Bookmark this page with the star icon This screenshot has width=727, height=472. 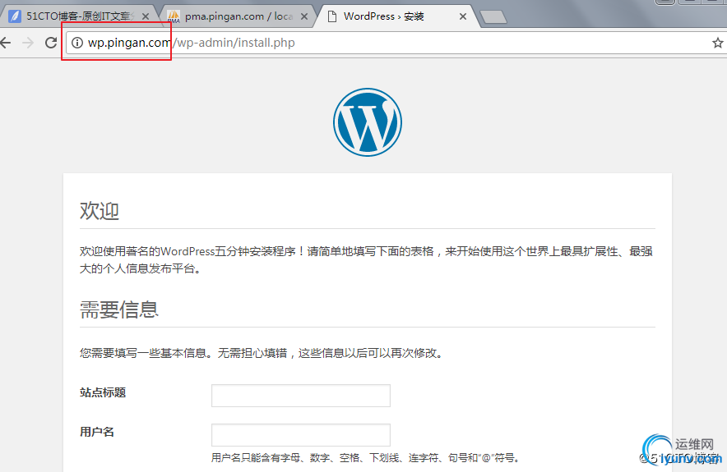(x=717, y=43)
